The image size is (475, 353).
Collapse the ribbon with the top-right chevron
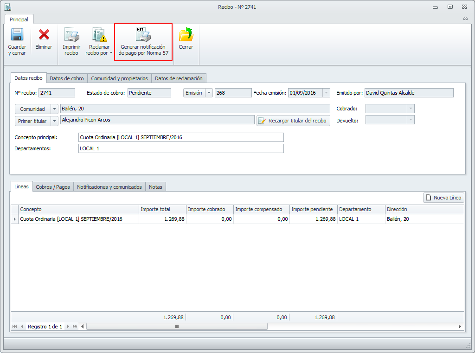(465, 19)
